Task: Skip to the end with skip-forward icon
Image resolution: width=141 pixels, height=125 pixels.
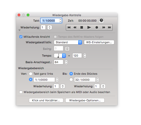Action: point(109,27)
